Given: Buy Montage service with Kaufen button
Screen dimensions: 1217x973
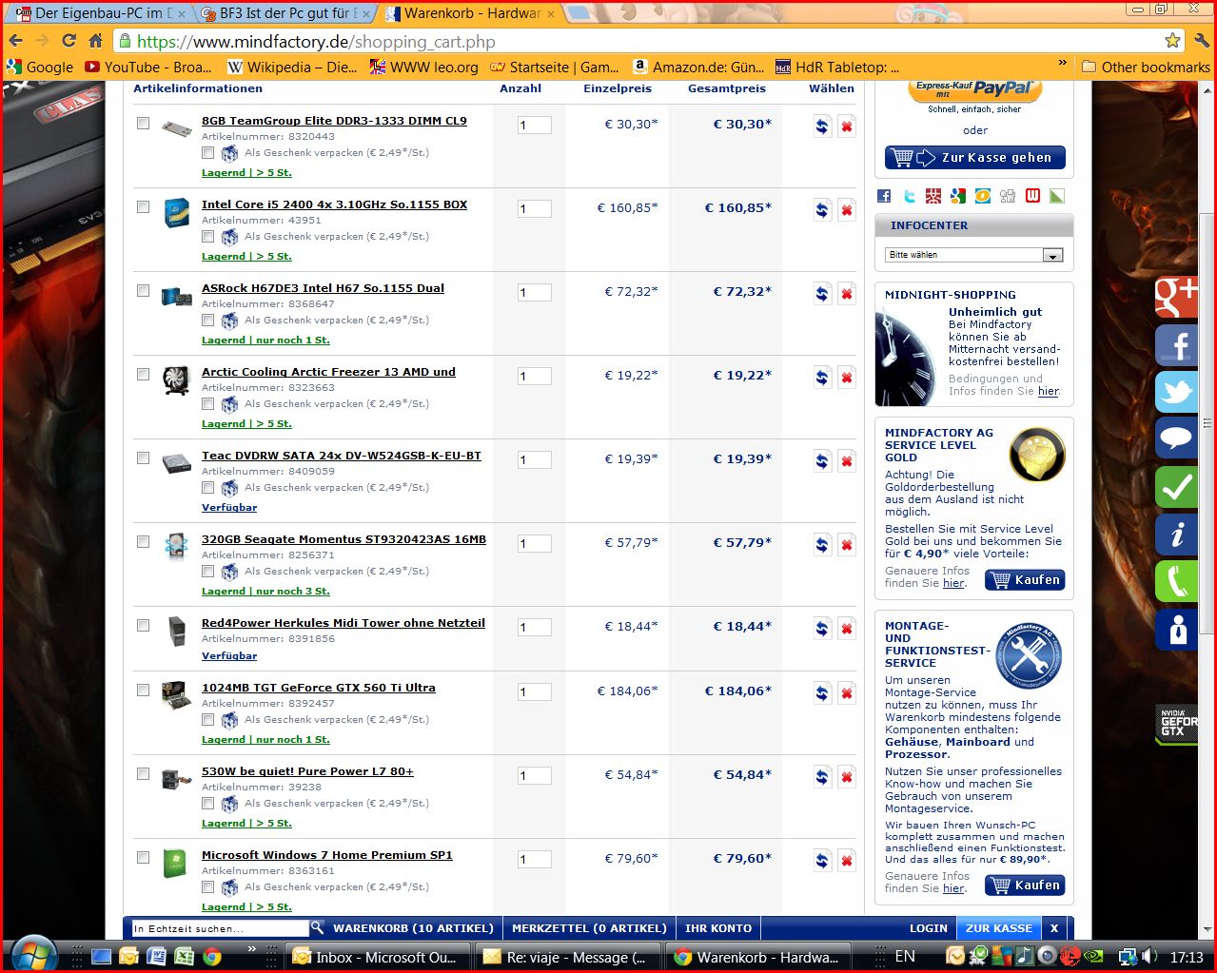Looking at the screenshot, I should pos(1025,885).
